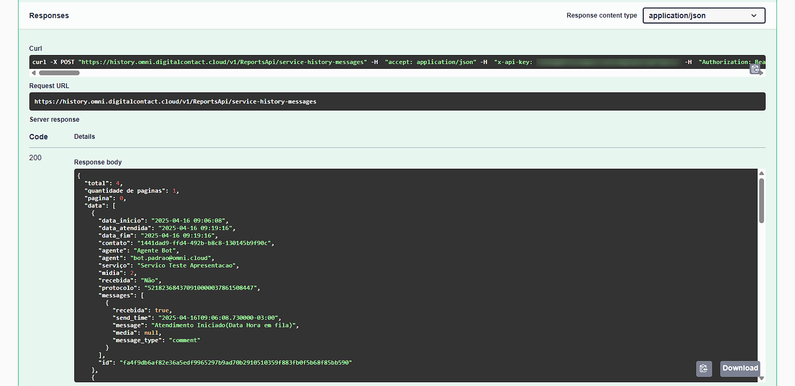Click the response body scroll-up arrow
The image size is (795, 386).
[761, 173]
